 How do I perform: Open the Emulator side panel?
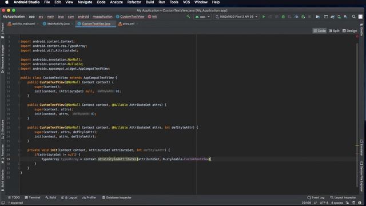361,148
